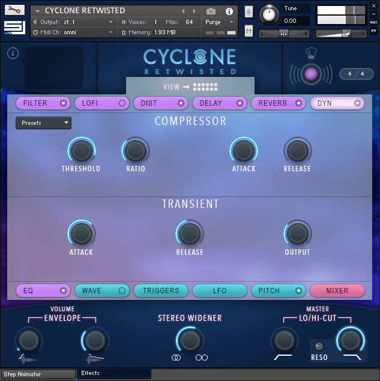Go to previous instrument with left arrow
The height and width of the screenshot is (381, 380).
coord(183,11)
